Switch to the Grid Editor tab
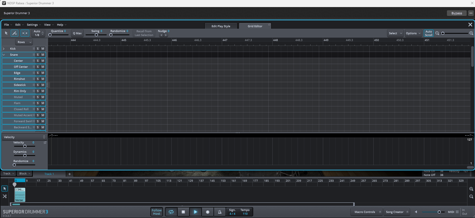The width and height of the screenshot is (475, 218). click(255, 26)
